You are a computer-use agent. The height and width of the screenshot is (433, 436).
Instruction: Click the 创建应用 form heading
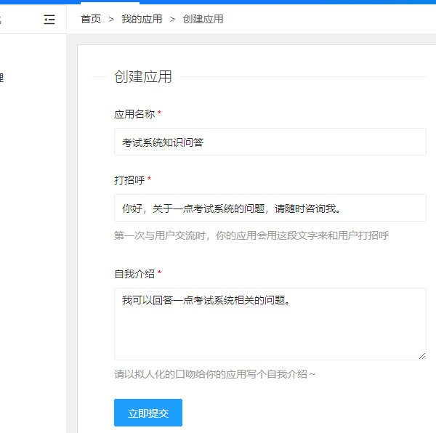point(143,77)
